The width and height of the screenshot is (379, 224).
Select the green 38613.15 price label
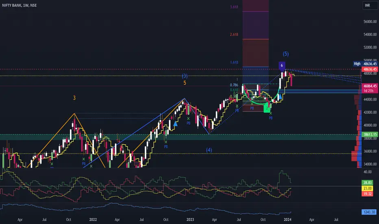370,134
